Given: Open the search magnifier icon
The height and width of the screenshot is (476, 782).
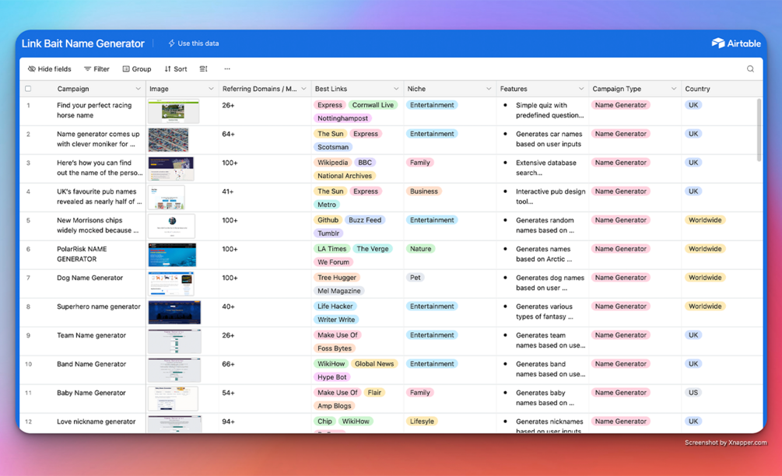Looking at the screenshot, I should point(750,68).
